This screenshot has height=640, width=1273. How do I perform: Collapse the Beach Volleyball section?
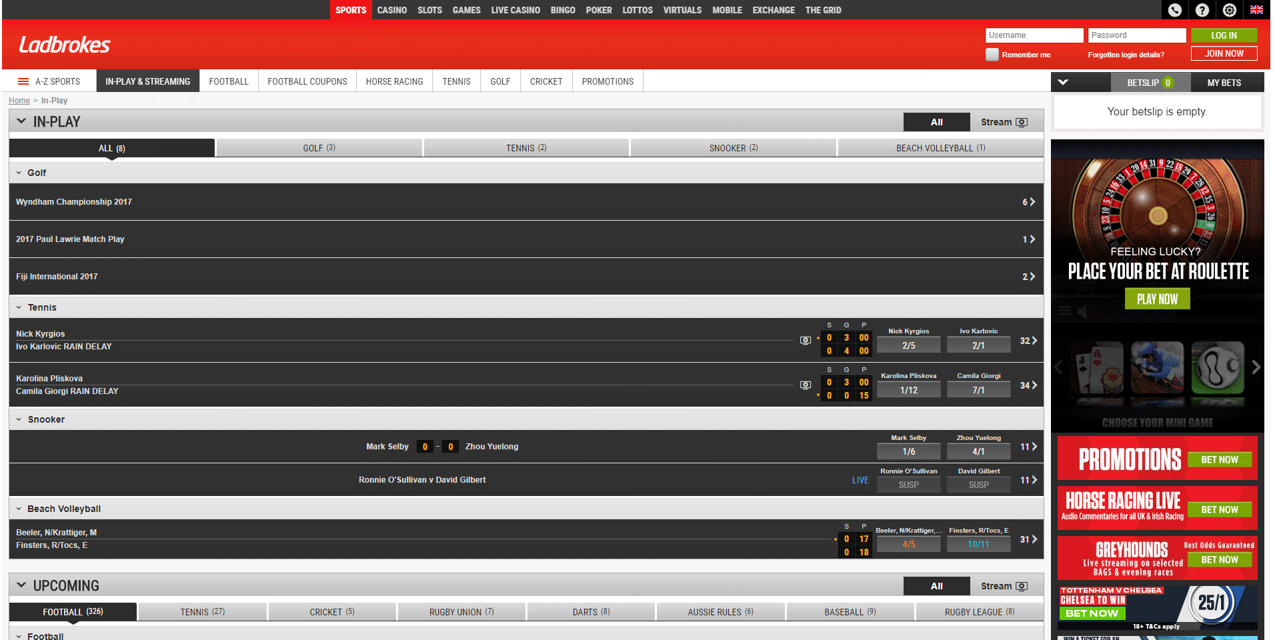click(19, 509)
